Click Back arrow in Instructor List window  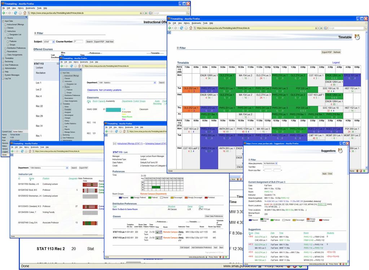[13, 151]
